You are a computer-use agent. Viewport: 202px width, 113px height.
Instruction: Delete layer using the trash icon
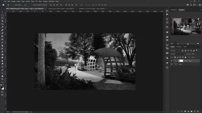point(198,111)
